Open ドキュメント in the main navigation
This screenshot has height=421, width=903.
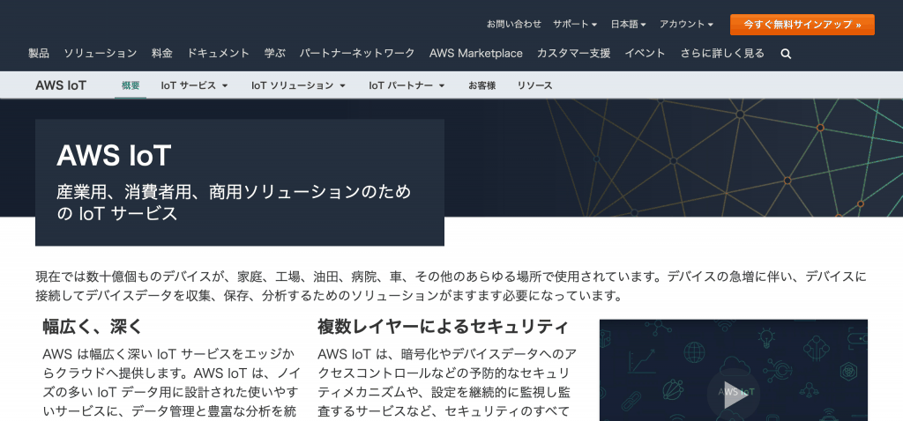click(219, 54)
